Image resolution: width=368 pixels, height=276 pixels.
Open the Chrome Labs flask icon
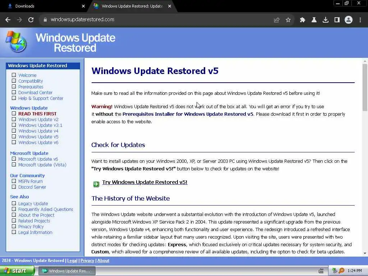pos(314,20)
